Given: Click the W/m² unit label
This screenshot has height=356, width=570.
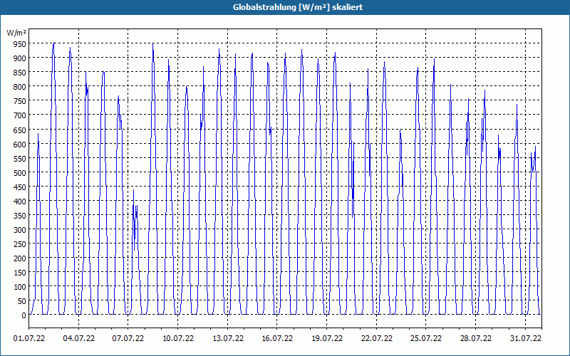Looking at the screenshot, I should (16, 33).
